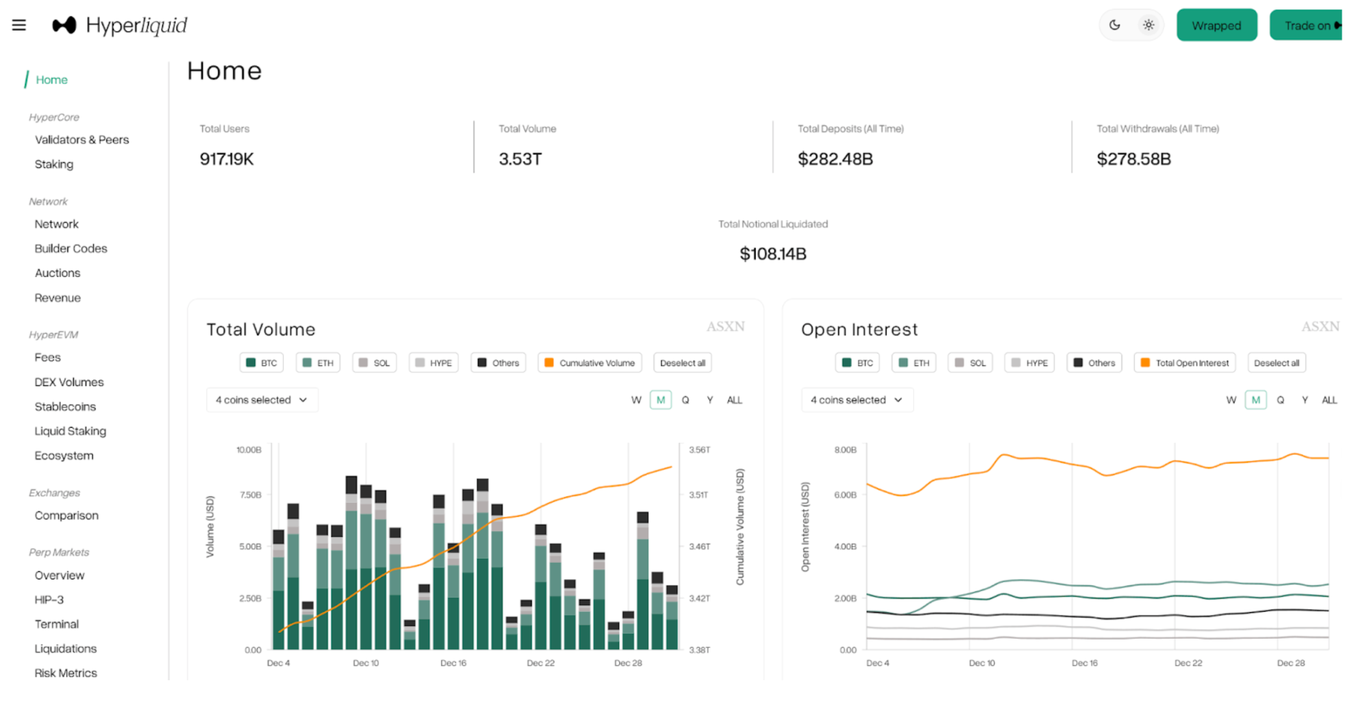
Task: Toggle Cumulative Volume legend in Total Volume
Action: click(590, 363)
